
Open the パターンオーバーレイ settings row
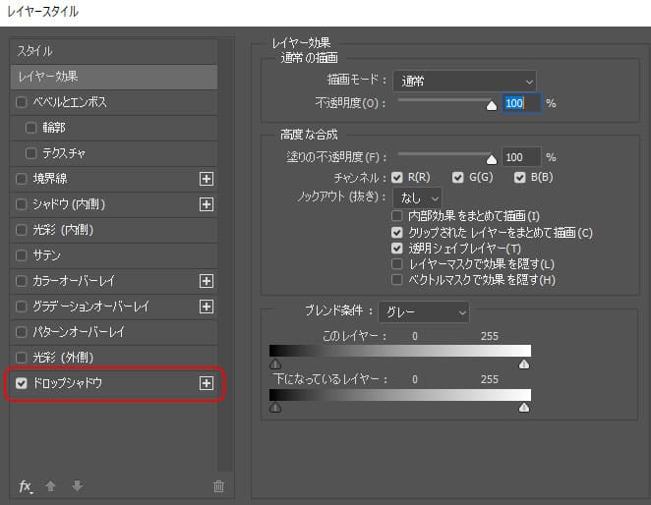(114, 332)
